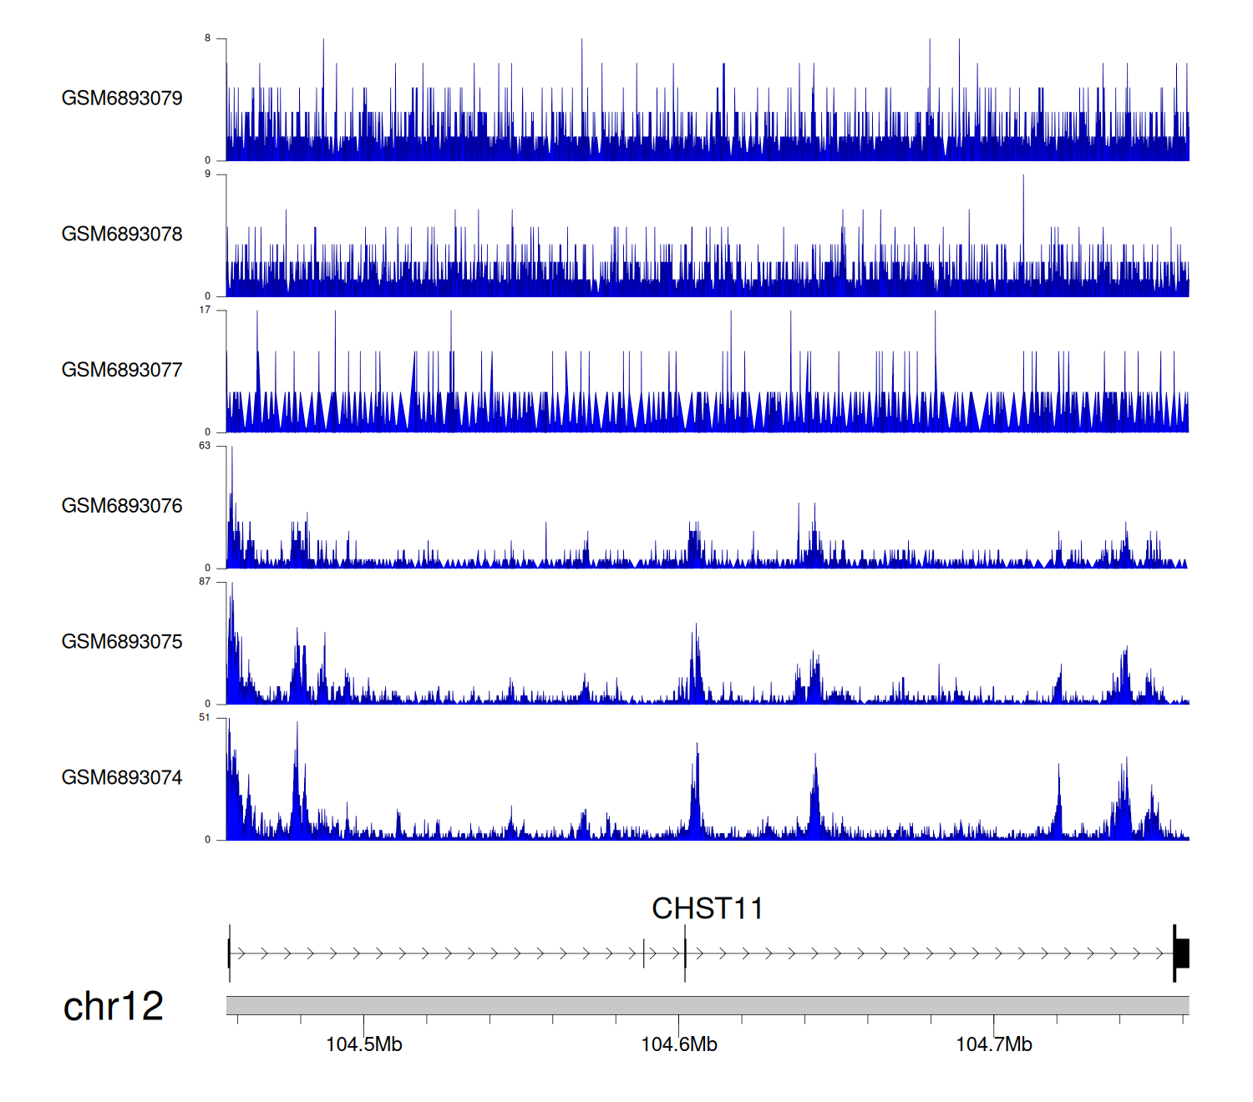Screen dimensions: 1253x1102
Task: Click the chr12 chromosome label
Action: pyautogui.click(x=114, y=1006)
